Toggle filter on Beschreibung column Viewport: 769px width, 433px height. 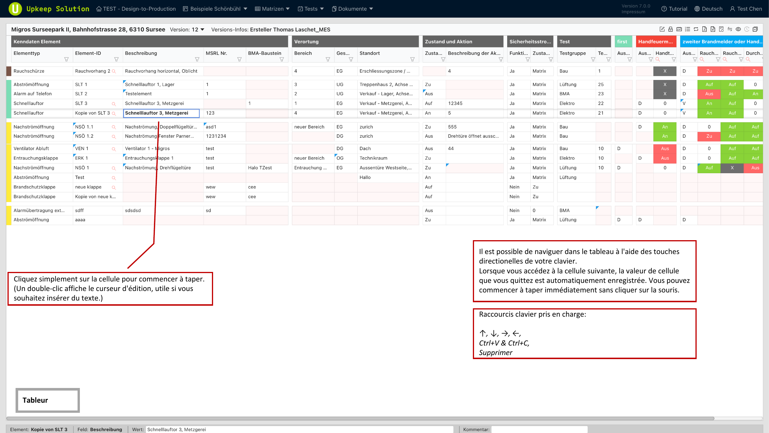[x=197, y=59]
